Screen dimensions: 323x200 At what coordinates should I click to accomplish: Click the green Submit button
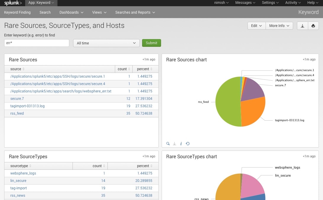click(x=152, y=43)
